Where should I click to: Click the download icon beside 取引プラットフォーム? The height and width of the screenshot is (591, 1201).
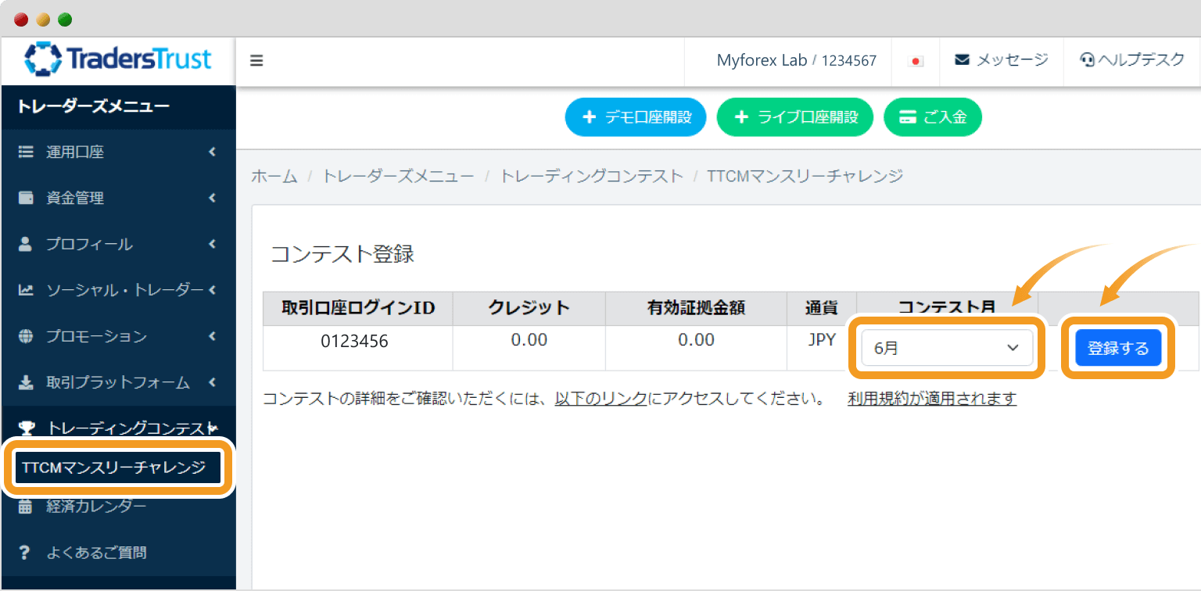[26, 382]
